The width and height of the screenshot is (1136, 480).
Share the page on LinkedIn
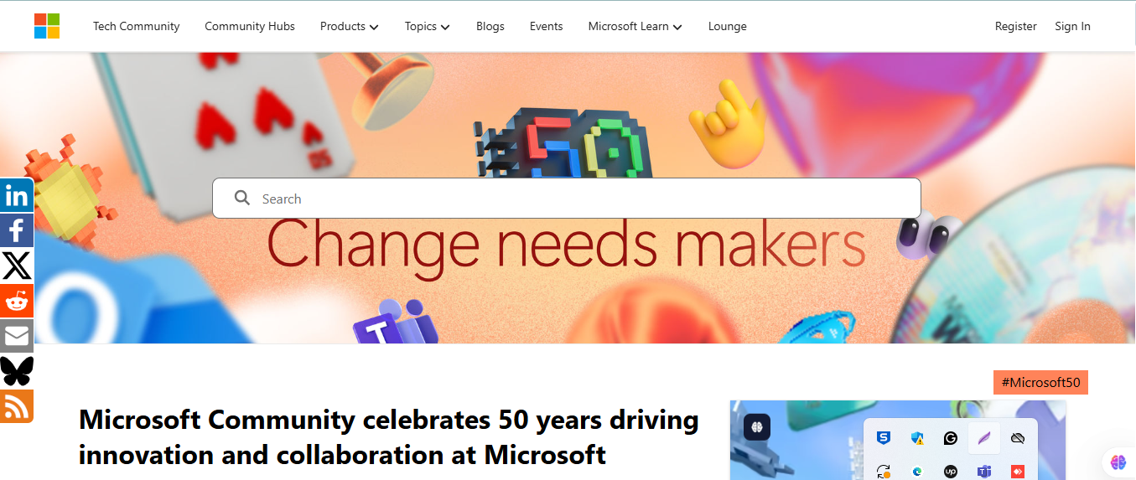click(x=17, y=195)
